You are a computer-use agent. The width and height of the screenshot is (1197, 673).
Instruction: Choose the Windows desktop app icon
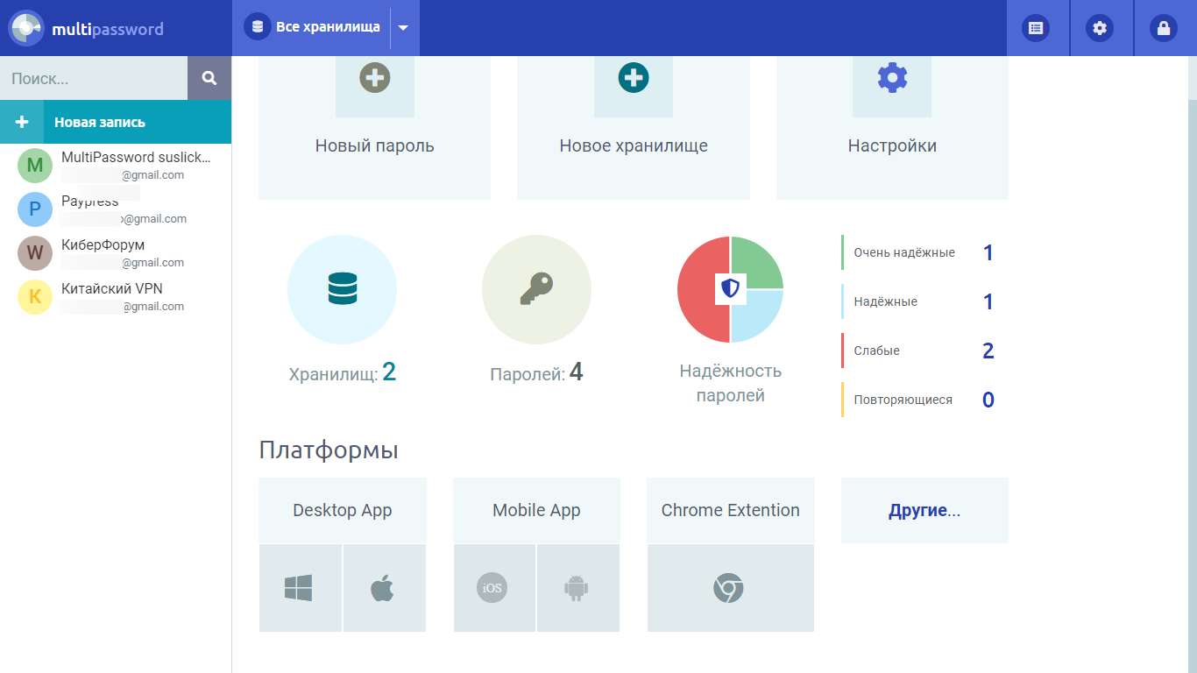point(299,588)
